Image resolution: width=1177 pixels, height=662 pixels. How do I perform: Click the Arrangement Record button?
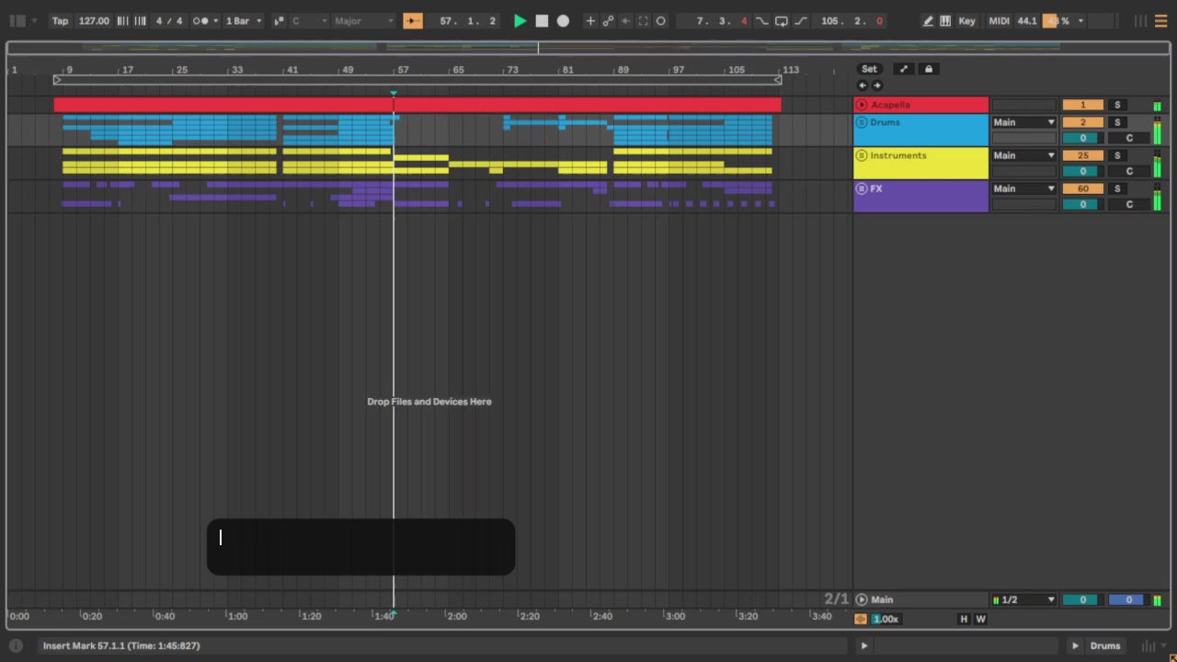(x=563, y=21)
